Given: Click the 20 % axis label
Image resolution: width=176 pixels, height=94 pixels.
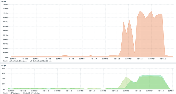Looking at the screenshot, I should pos(4,84).
